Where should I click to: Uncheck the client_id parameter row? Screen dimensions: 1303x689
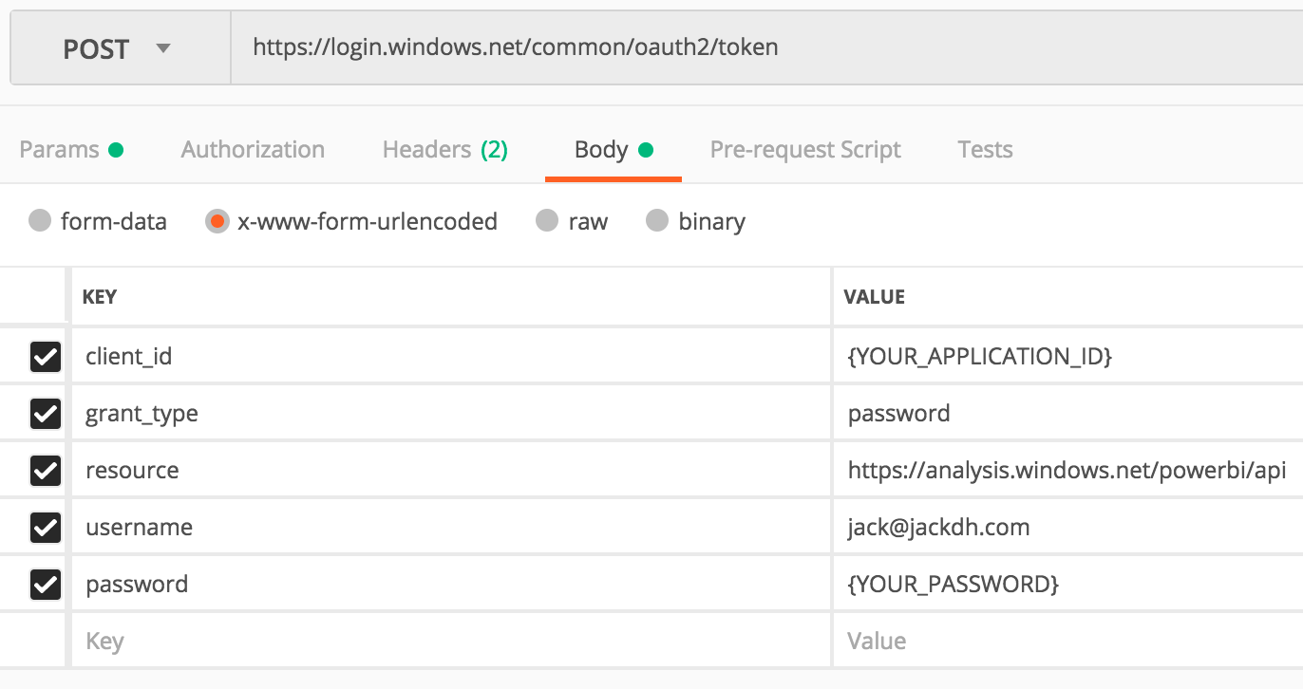click(x=46, y=356)
